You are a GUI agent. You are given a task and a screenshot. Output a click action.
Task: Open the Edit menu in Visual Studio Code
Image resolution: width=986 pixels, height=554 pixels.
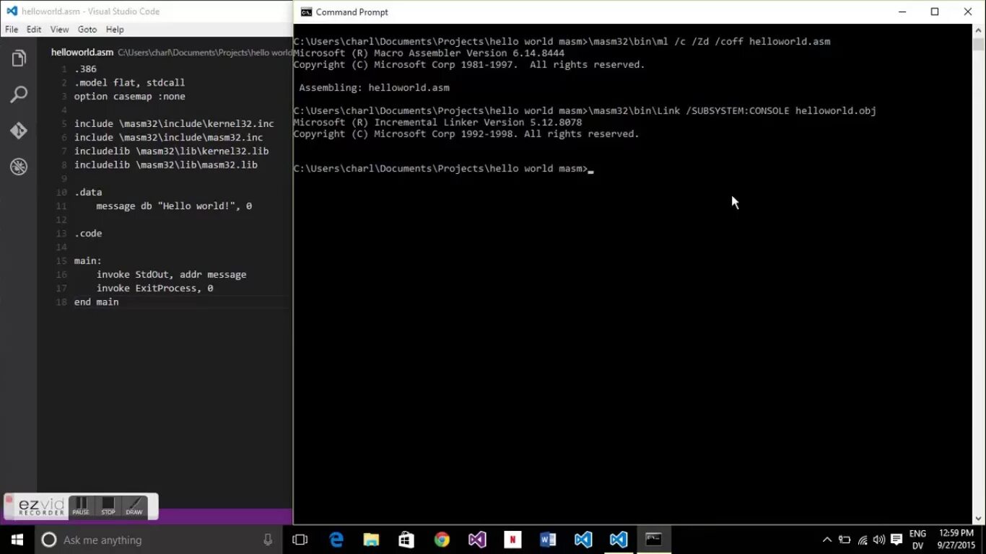pyautogui.click(x=34, y=30)
